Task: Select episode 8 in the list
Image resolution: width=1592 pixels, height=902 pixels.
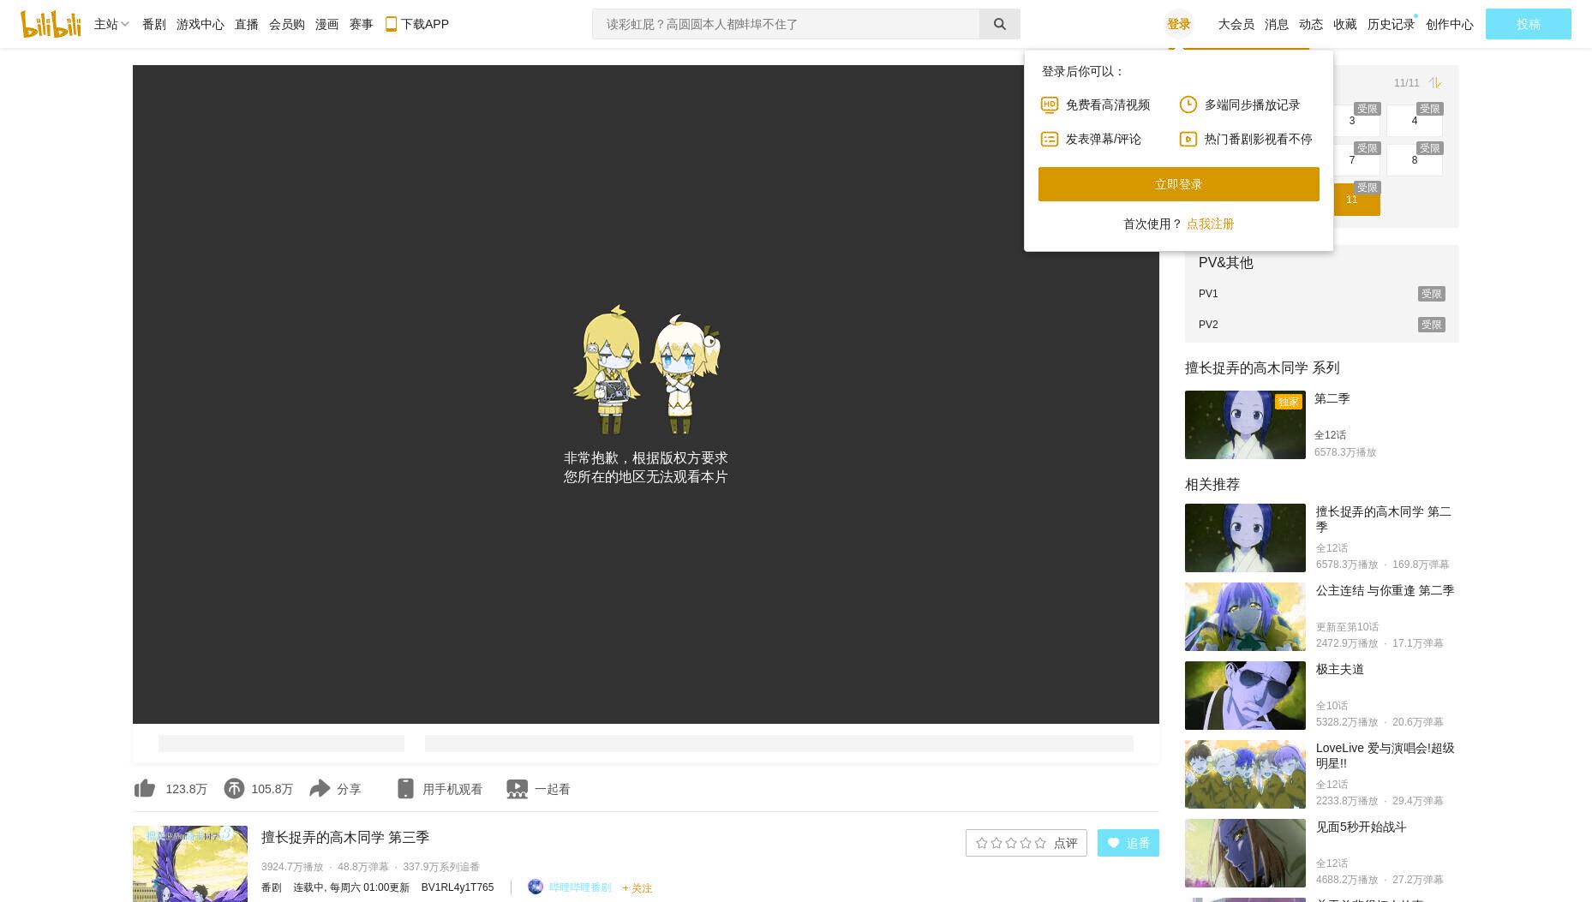Action: pyautogui.click(x=1415, y=160)
